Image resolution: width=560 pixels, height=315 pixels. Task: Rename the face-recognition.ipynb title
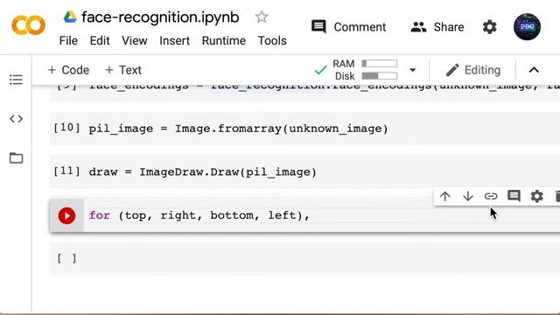tap(160, 17)
